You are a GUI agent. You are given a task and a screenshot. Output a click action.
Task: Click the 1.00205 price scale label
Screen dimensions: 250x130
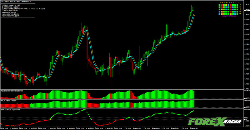pos(247,4)
